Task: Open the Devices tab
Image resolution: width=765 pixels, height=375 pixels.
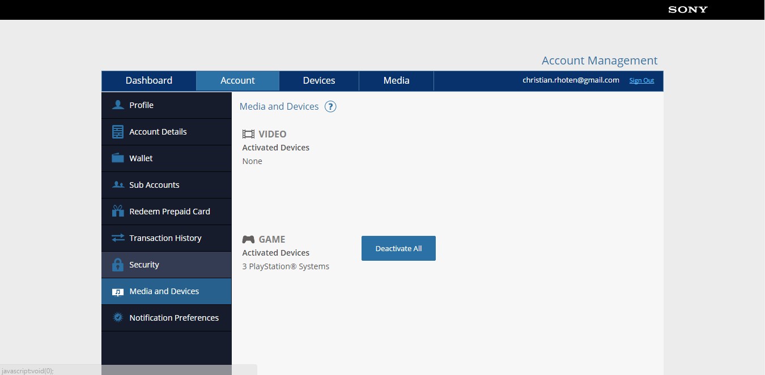Action: pos(319,80)
